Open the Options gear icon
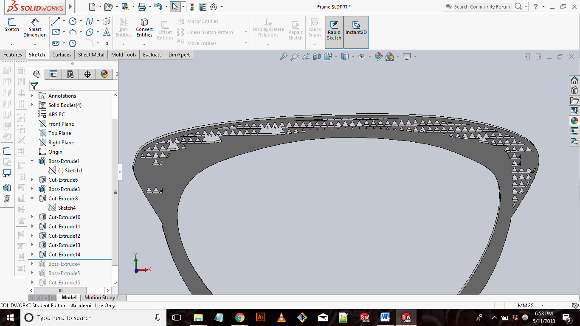 pyautogui.click(x=214, y=7)
